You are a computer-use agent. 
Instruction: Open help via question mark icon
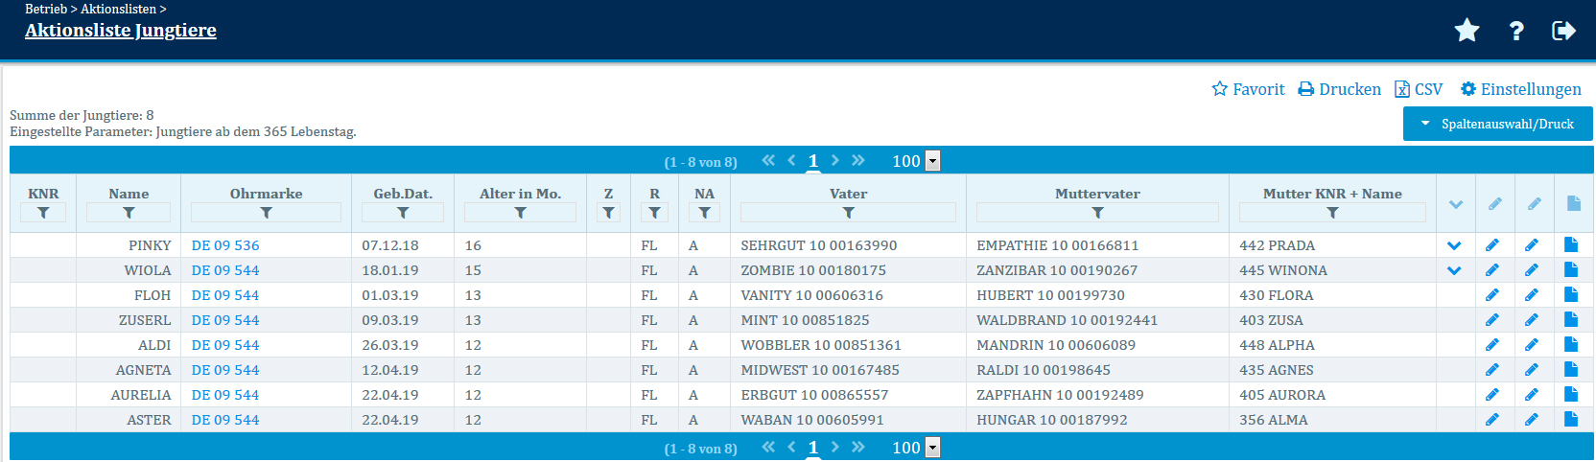click(x=1516, y=31)
